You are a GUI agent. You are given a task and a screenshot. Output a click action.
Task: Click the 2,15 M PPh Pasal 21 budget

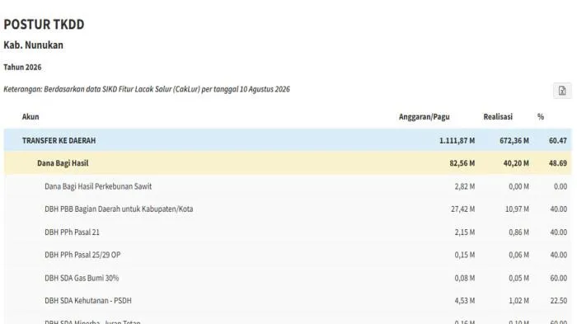(x=464, y=232)
